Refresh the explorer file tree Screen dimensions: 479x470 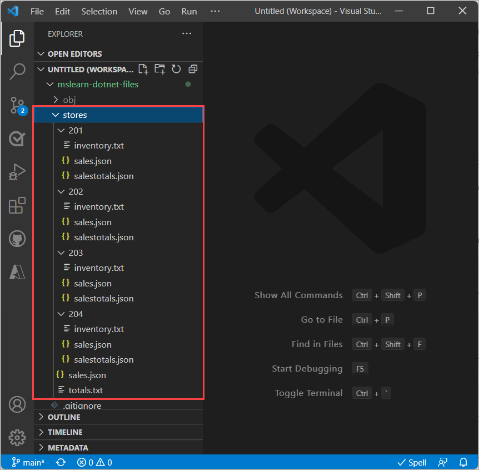click(176, 68)
